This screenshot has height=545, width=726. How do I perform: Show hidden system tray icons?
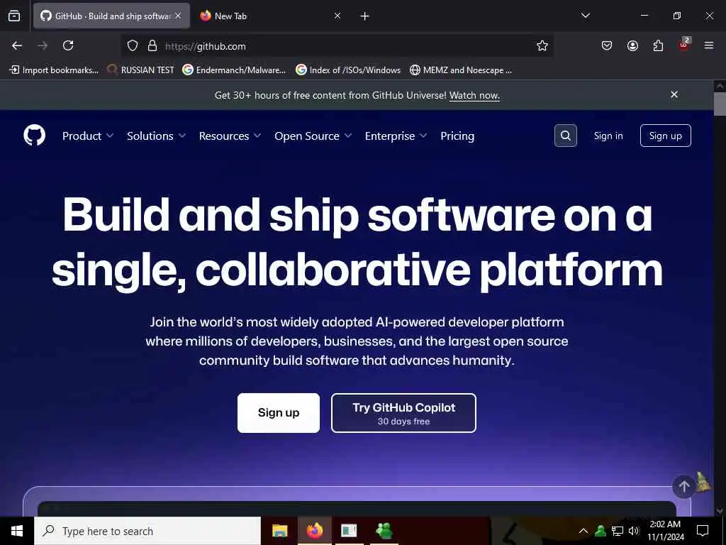point(583,531)
